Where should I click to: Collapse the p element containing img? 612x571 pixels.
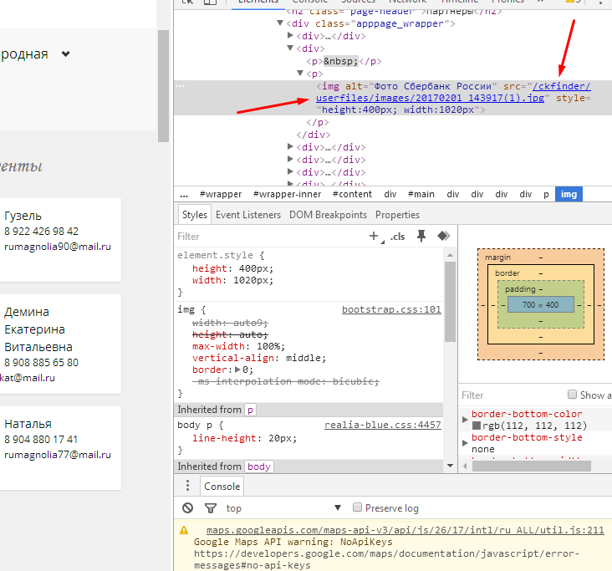point(300,73)
